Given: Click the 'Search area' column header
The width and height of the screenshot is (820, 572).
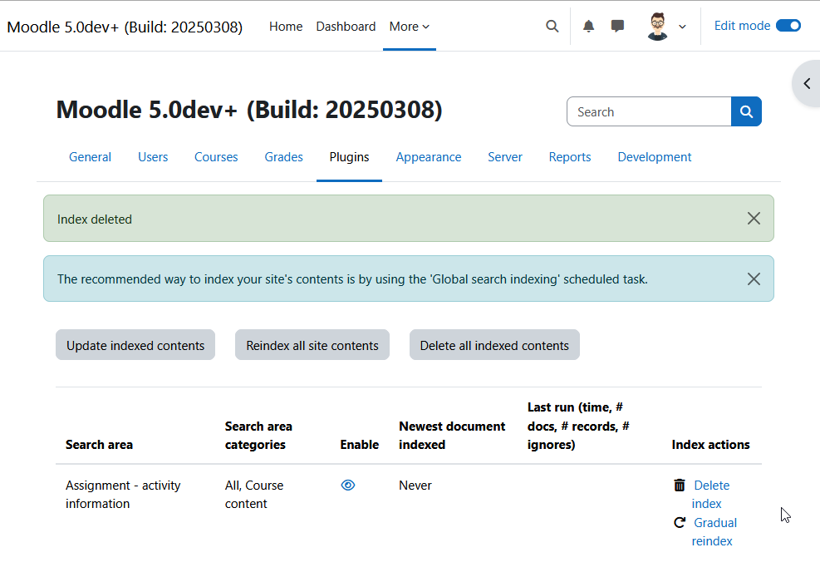Looking at the screenshot, I should [x=99, y=444].
